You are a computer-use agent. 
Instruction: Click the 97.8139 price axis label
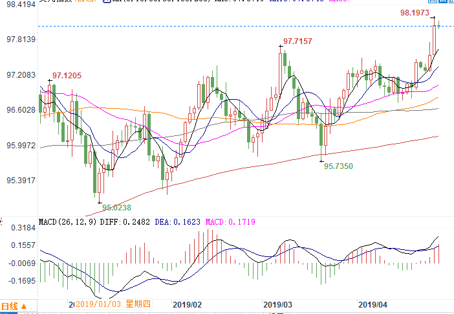click(20, 39)
